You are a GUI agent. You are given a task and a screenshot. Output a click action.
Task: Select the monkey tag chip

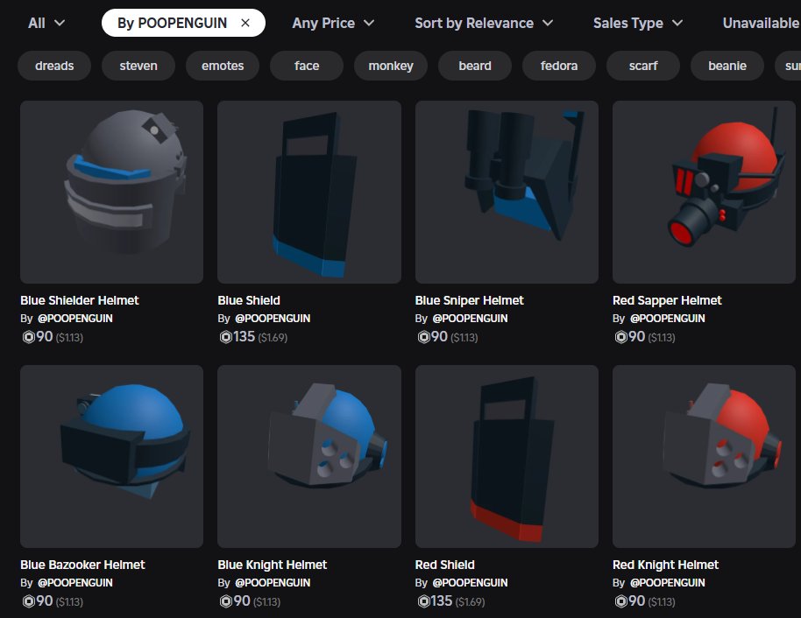tap(391, 66)
